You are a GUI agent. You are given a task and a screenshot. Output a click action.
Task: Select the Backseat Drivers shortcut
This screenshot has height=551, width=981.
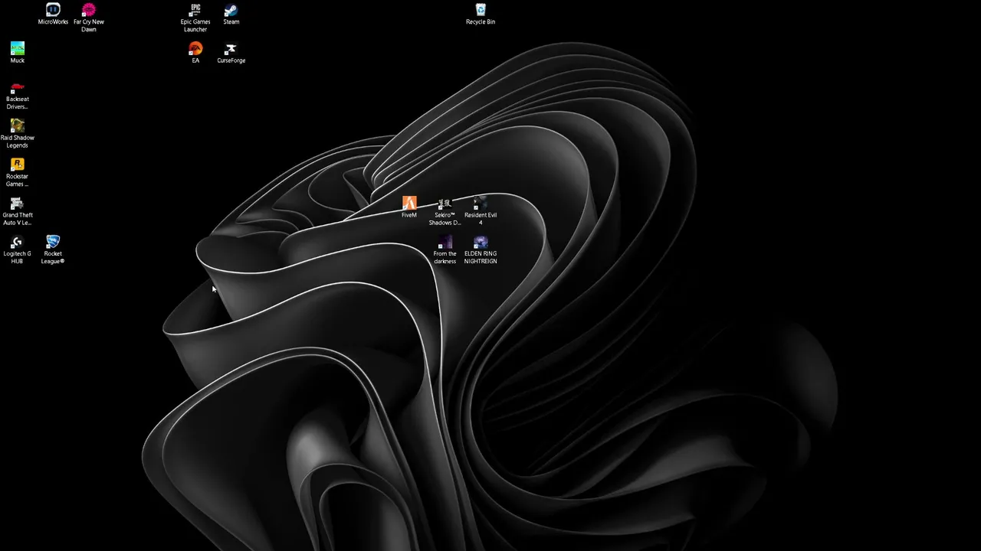point(18,96)
